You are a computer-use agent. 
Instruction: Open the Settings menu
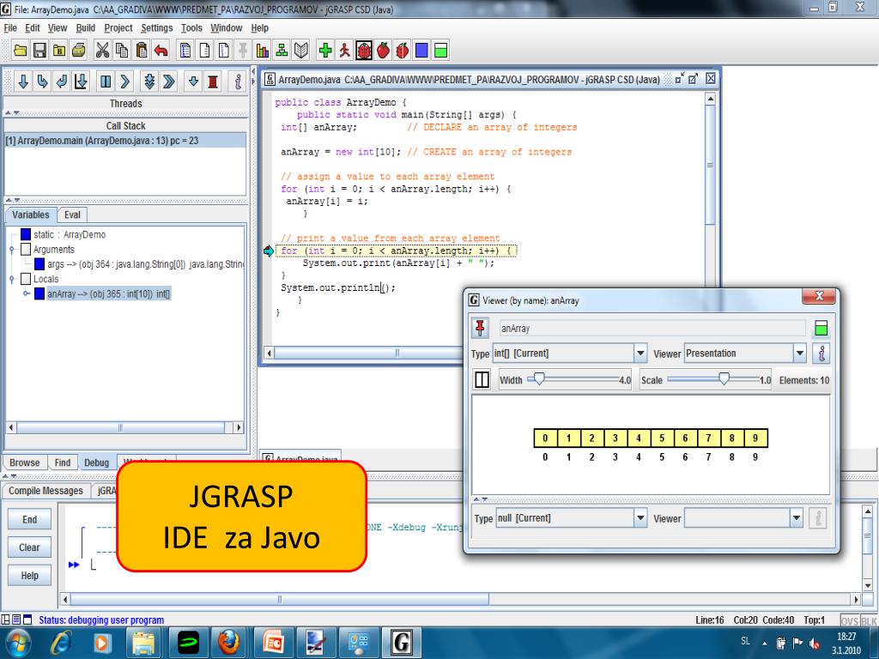(x=157, y=28)
